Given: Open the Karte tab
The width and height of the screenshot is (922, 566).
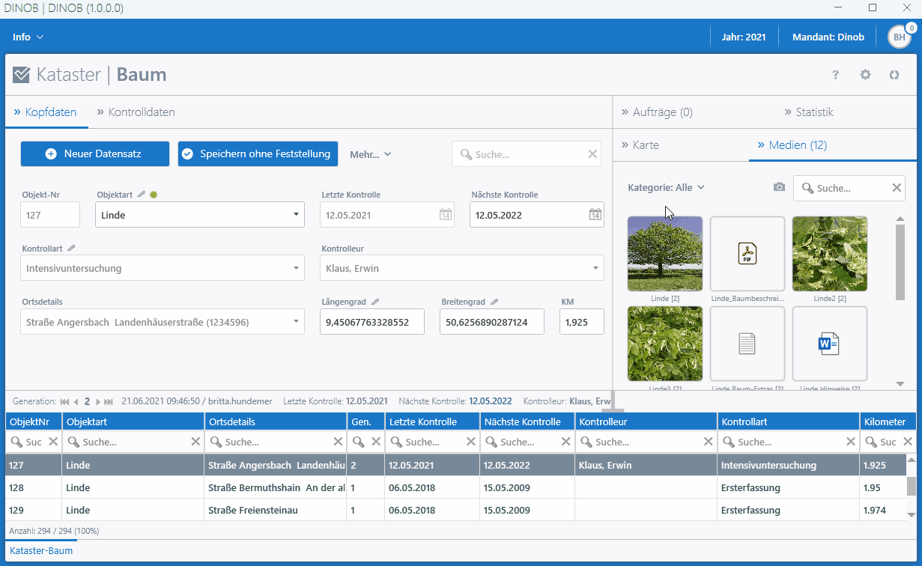Looking at the screenshot, I should (640, 145).
